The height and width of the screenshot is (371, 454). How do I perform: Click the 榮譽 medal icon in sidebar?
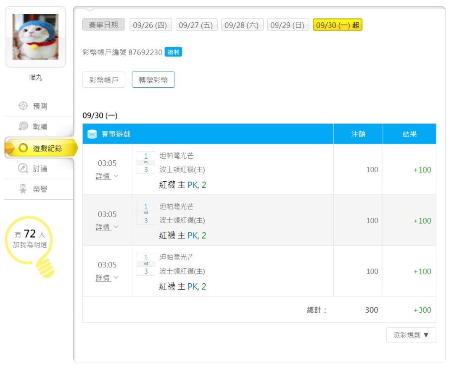(23, 189)
